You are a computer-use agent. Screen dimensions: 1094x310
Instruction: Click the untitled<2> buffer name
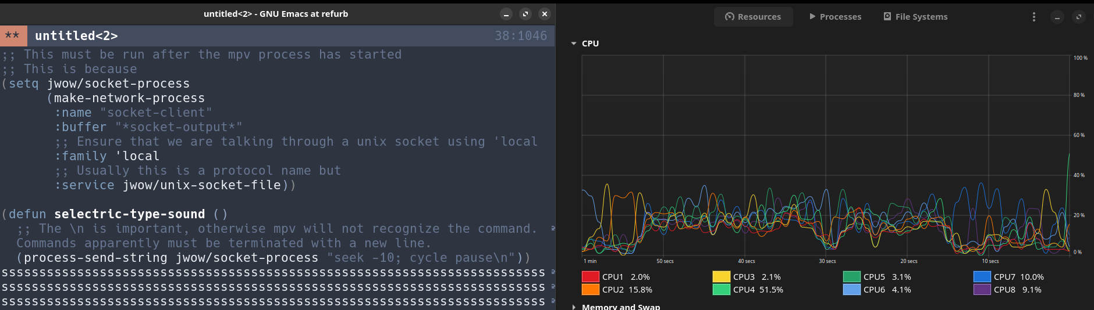click(76, 36)
